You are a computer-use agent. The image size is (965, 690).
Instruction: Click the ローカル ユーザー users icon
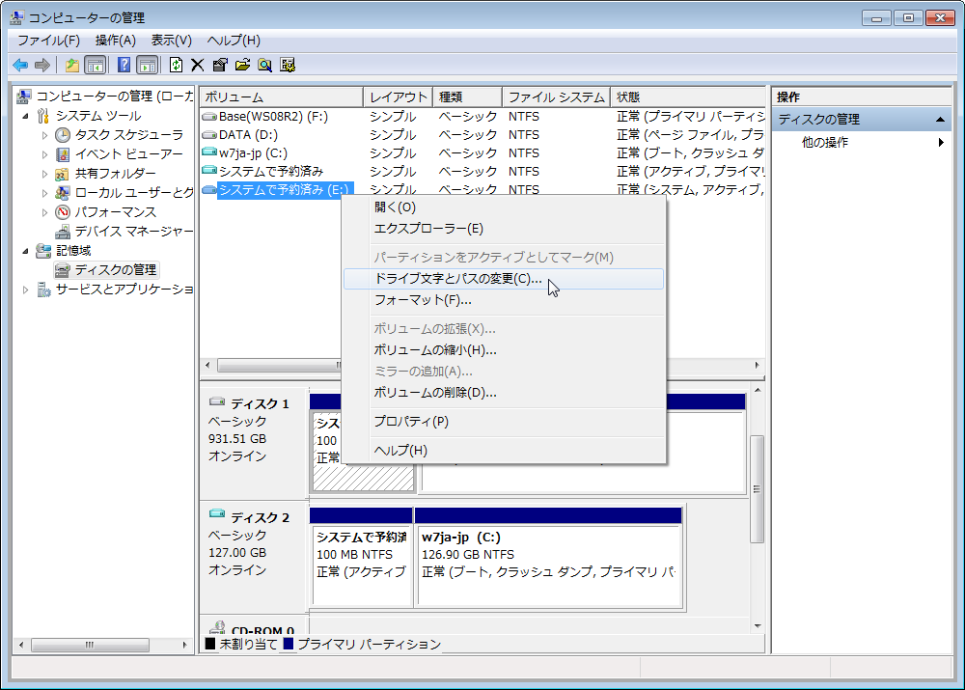63,193
